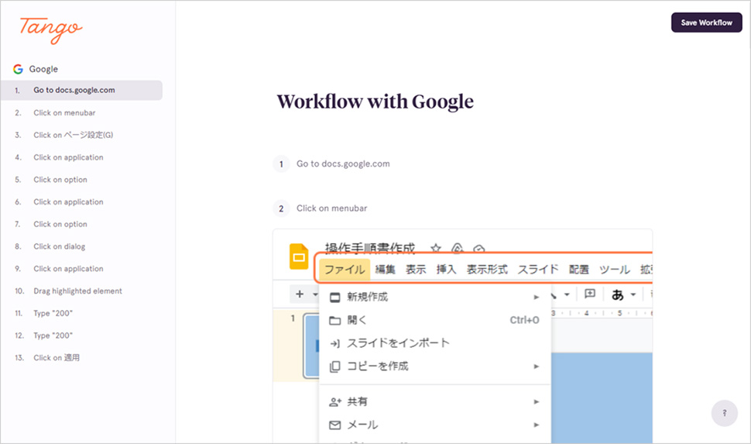The height and width of the screenshot is (444, 751).
Task: Click the Workflow with Google title
Action: coord(375,102)
